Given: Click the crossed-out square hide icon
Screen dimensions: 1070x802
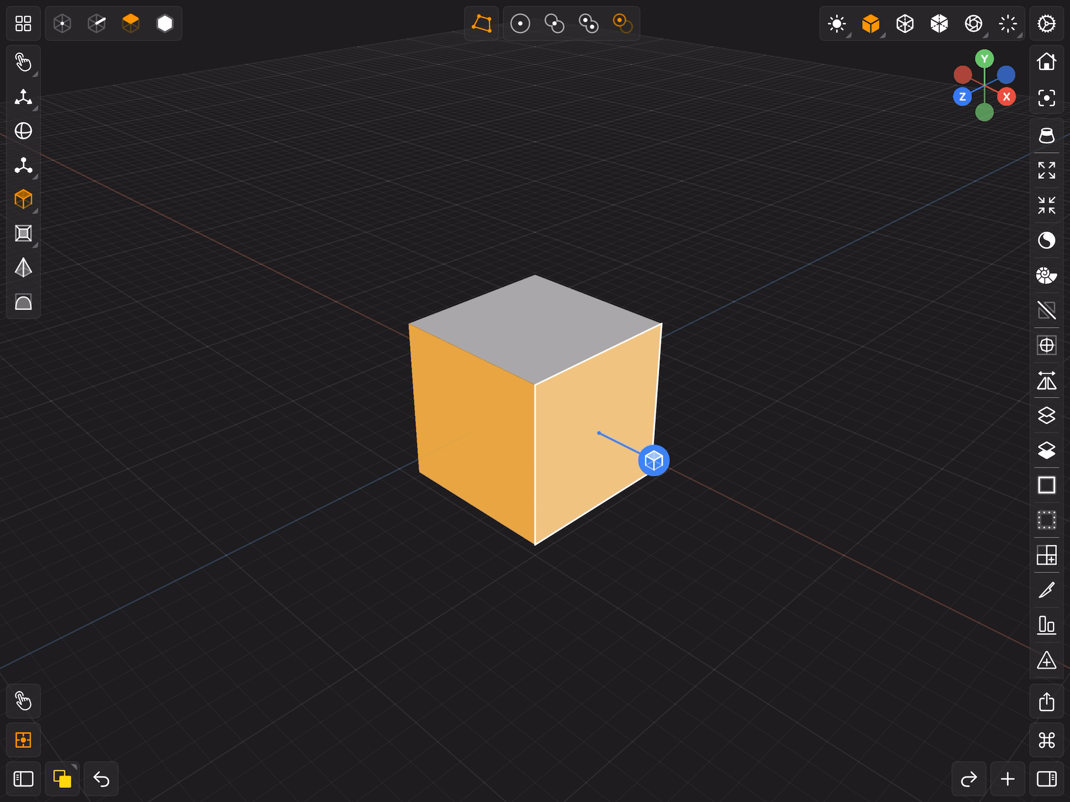Looking at the screenshot, I should click(1047, 310).
